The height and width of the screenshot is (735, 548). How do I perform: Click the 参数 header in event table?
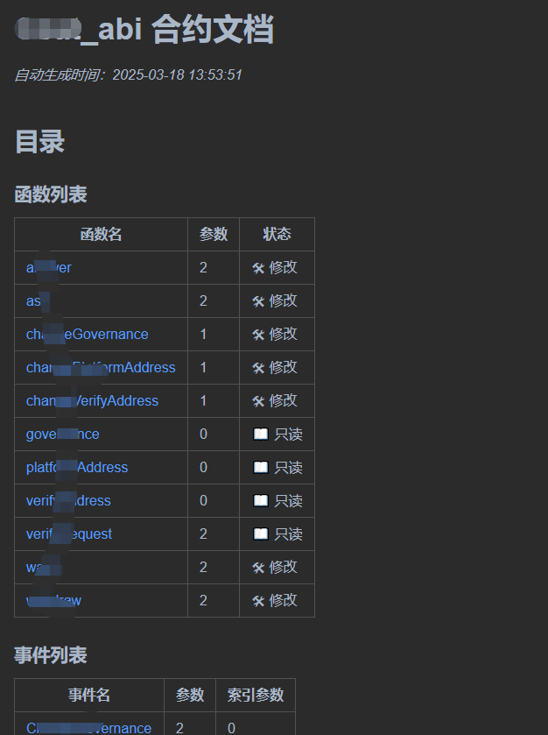(190, 695)
